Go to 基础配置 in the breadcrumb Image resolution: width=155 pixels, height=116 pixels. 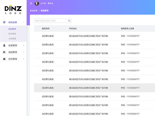(x=34, y=11)
